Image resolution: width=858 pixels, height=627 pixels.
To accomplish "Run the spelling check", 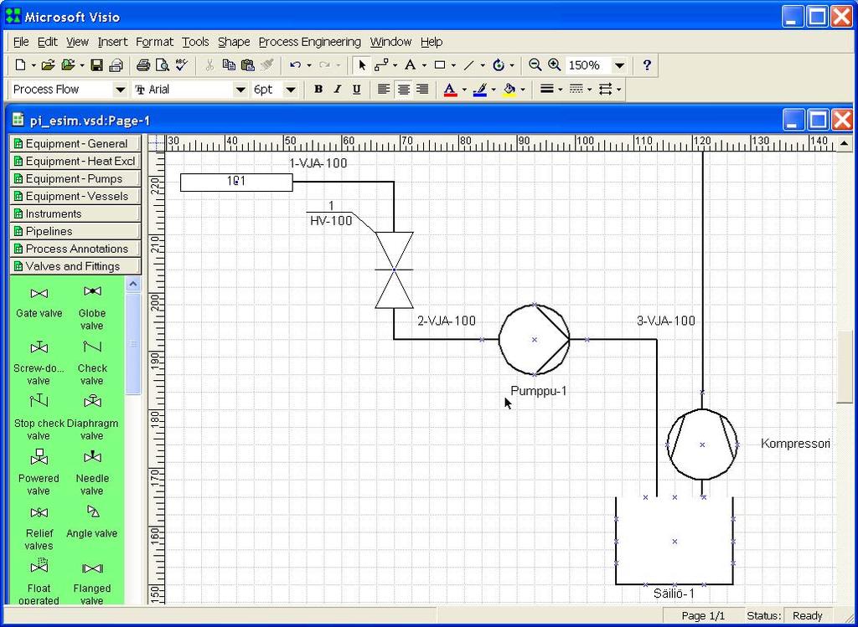I will 182,65.
